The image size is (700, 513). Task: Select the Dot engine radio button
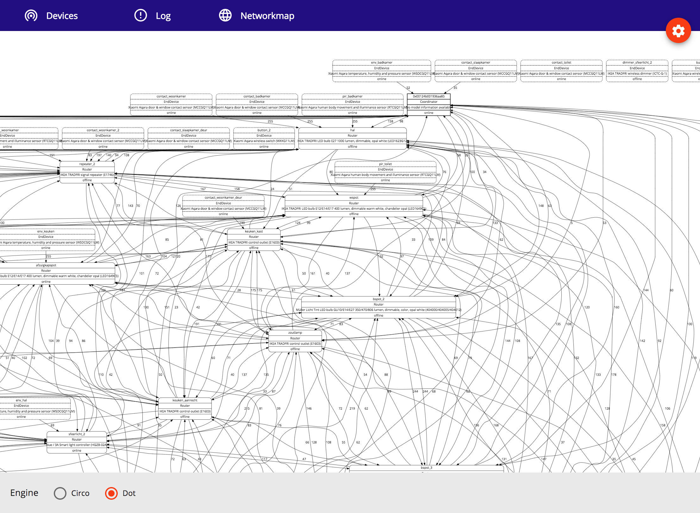coord(111,493)
